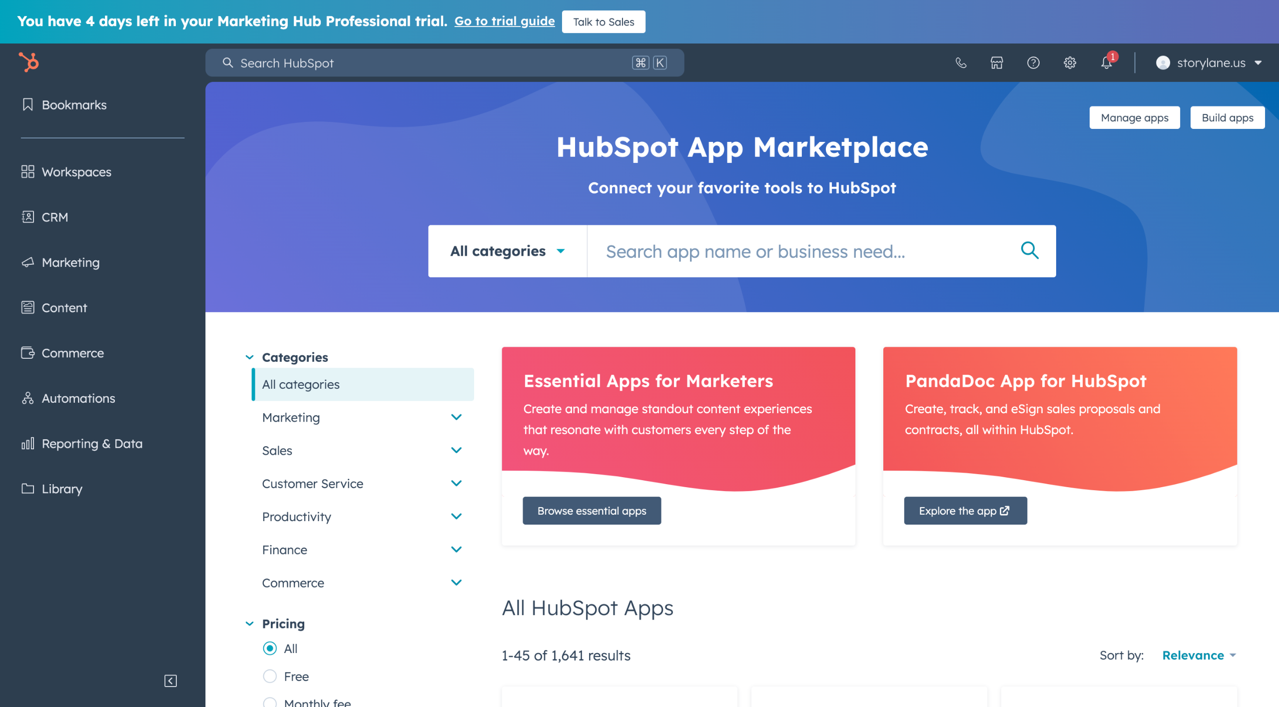Collapse the sidebar with the arrow icon
Image resolution: width=1279 pixels, height=707 pixels.
tap(170, 681)
